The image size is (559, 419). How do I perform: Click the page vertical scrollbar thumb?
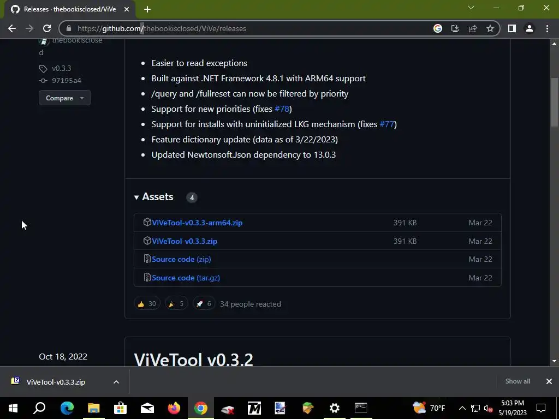(554, 101)
